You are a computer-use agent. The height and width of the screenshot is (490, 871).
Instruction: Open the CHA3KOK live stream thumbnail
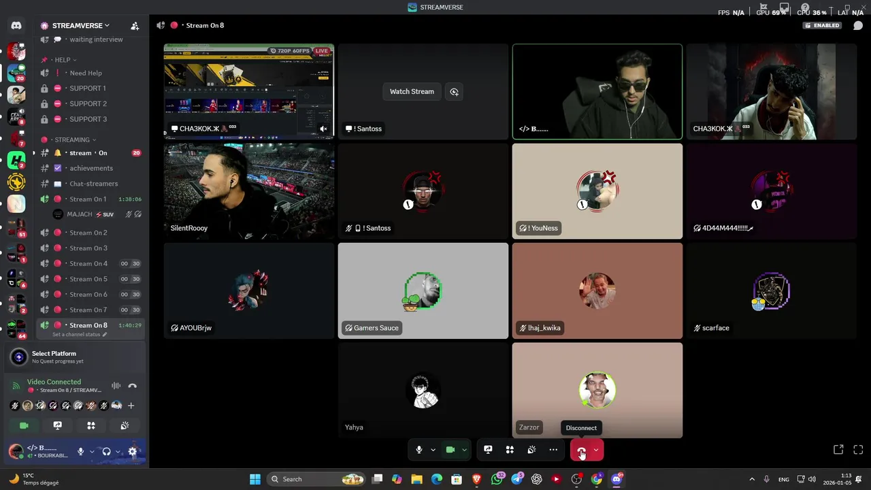coord(249,92)
